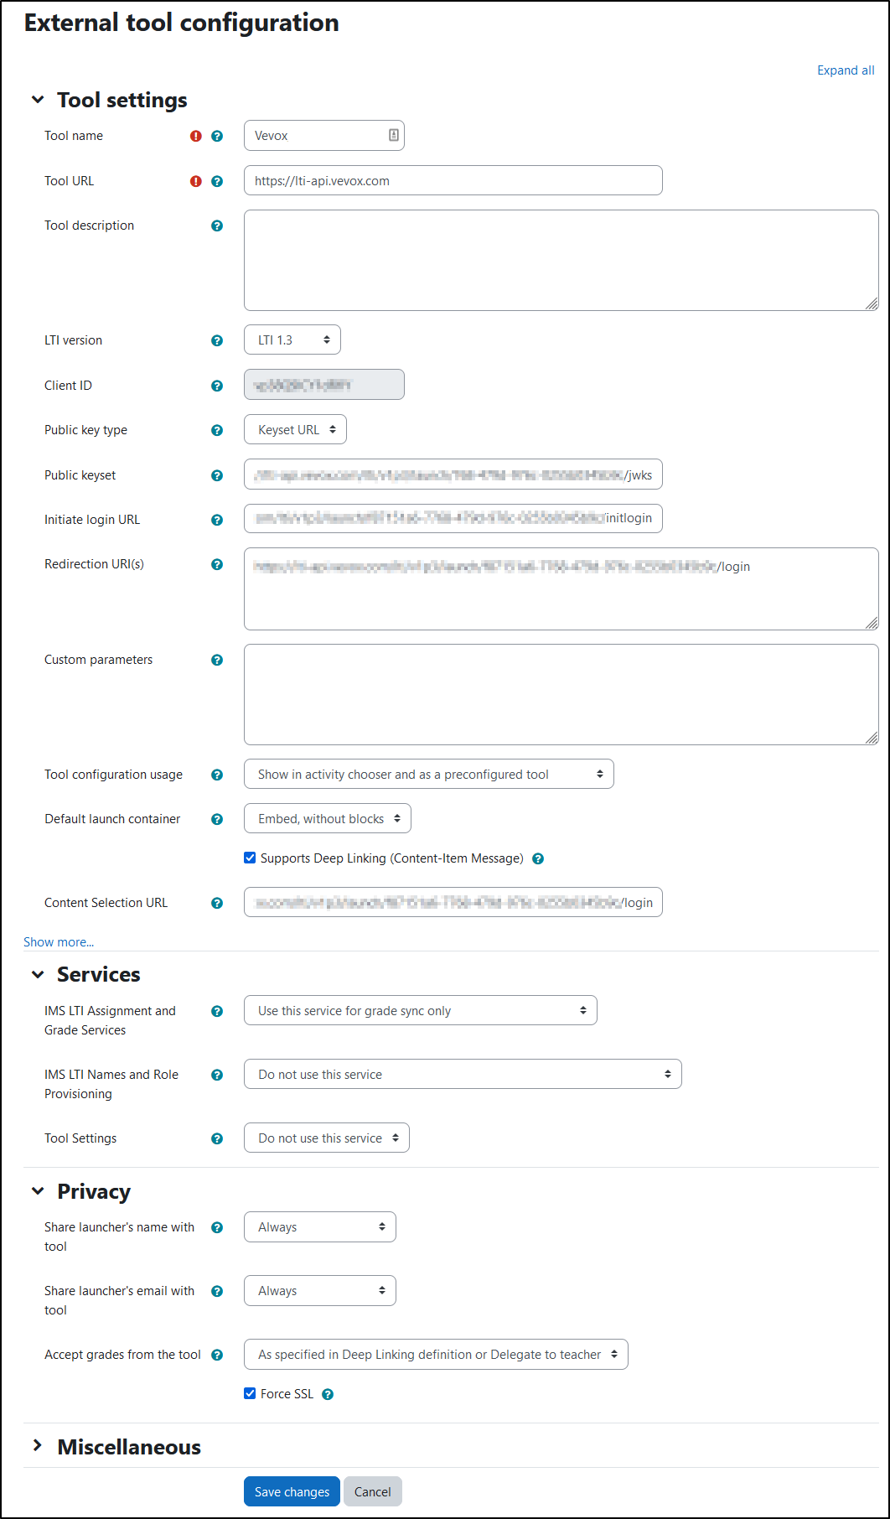This screenshot has height=1519, width=890.
Task: Open help for Initiate login URL
Action: (x=217, y=520)
